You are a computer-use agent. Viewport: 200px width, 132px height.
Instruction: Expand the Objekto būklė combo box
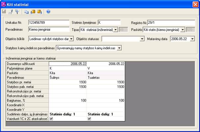coord(71,39)
